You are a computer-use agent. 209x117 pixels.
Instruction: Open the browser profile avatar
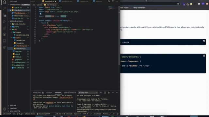(203, 4)
